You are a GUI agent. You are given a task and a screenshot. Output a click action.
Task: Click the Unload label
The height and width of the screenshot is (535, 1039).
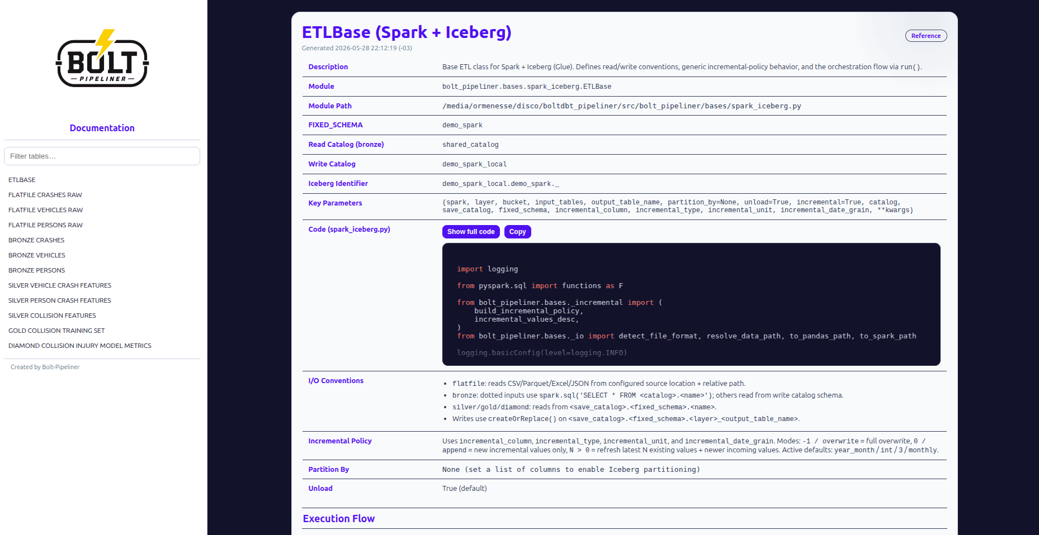[320, 489]
